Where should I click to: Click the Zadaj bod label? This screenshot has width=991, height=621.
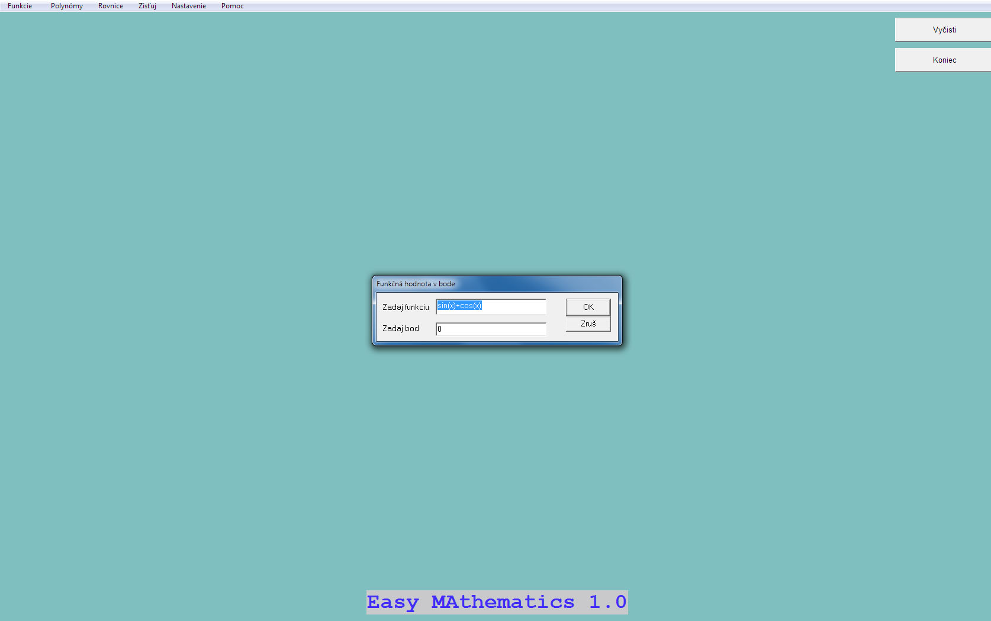pos(401,329)
